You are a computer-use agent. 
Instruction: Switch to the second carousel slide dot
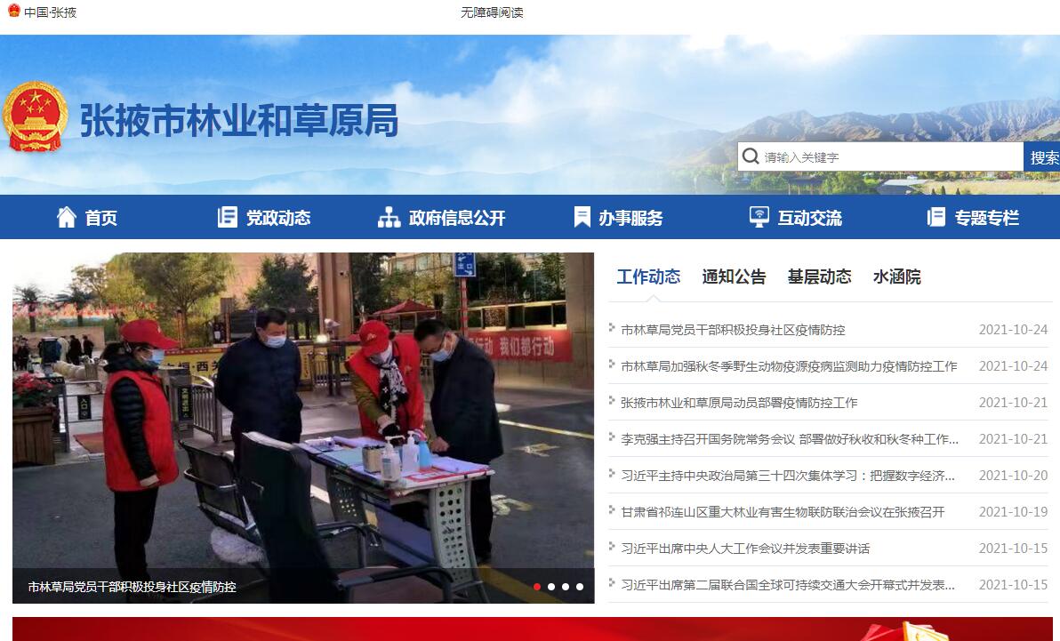551,587
